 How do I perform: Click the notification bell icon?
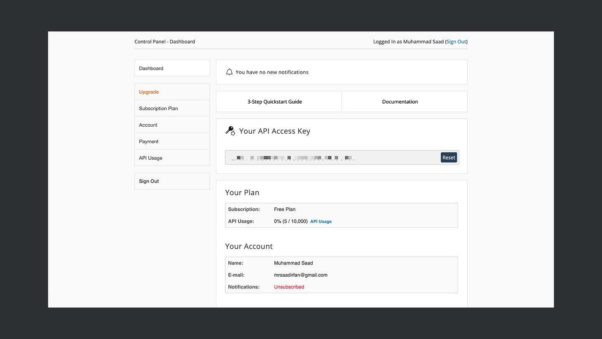pos(229,71)
